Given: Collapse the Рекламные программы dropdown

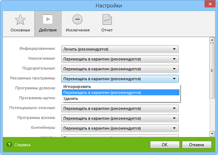Looking at the screenshot, I should pos(120,79).
